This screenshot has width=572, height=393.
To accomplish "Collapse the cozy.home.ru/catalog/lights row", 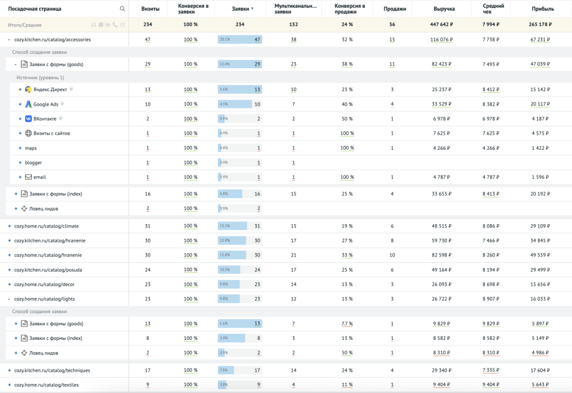I will click(x=9, y=299).
